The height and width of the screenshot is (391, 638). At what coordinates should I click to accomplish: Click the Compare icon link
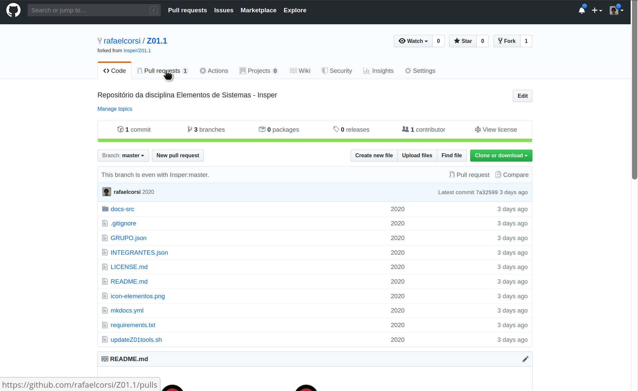pos(512,175)
